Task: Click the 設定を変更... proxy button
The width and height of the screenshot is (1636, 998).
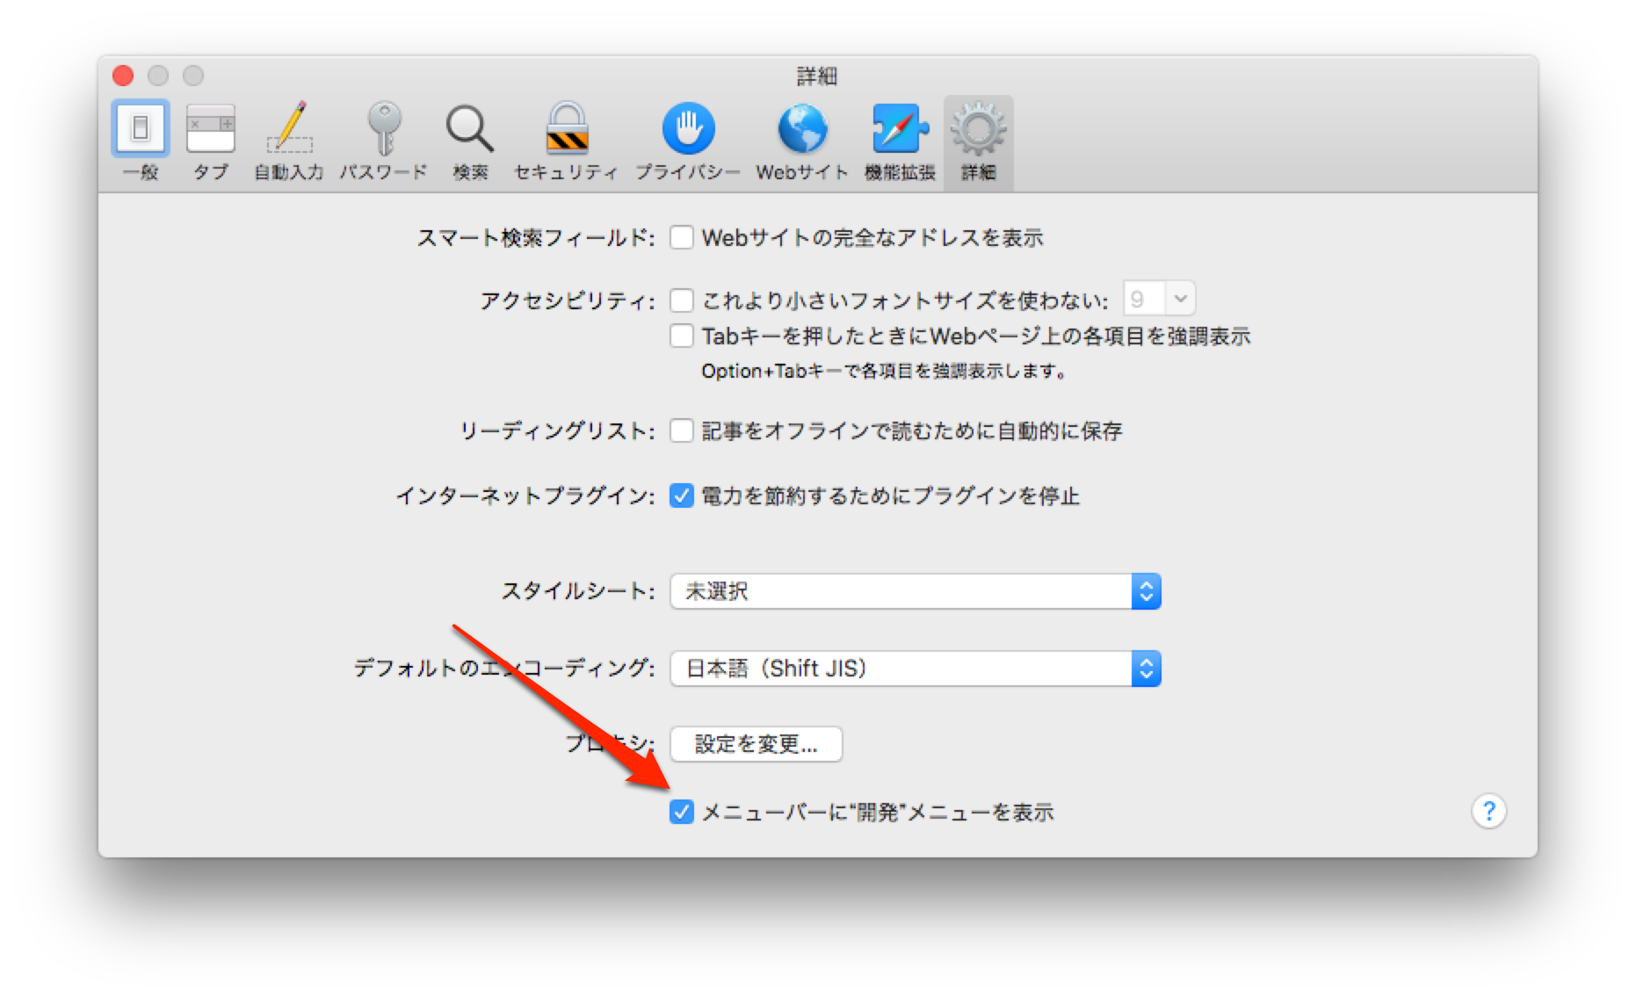Action: coord(756,744)
